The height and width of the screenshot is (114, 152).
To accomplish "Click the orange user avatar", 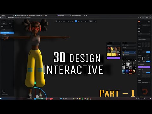I will tap(139, 22).
